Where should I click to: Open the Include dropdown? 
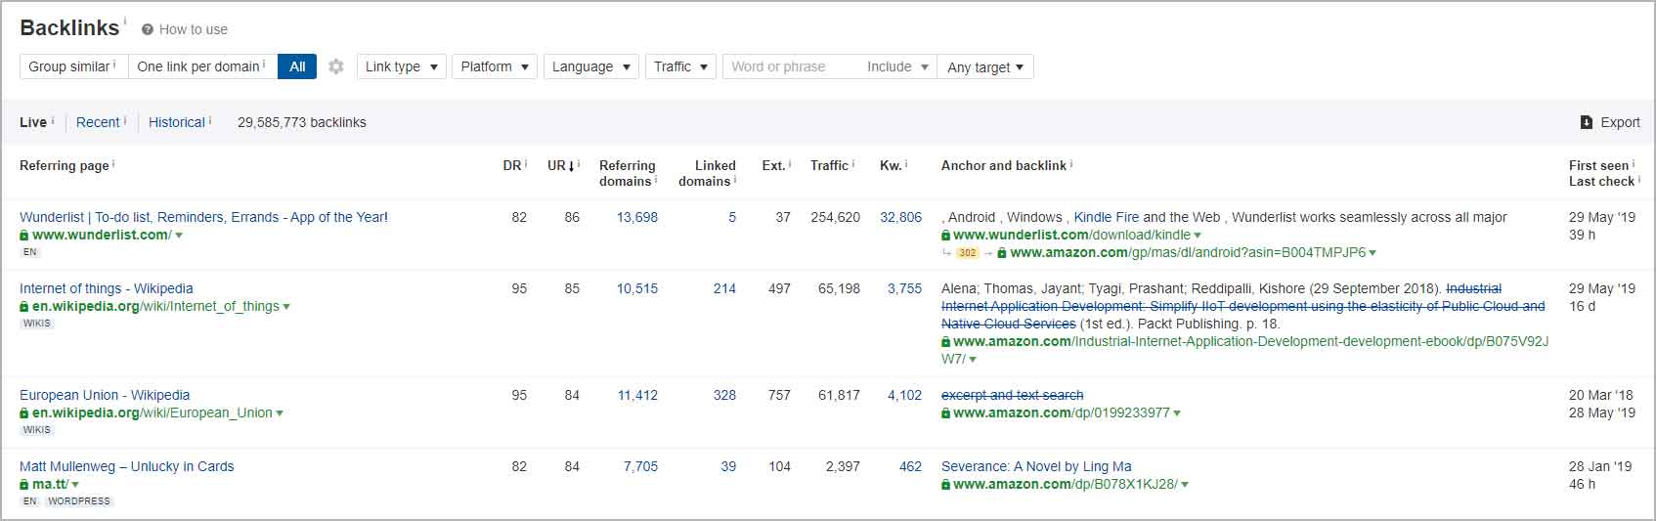point(897,66)
